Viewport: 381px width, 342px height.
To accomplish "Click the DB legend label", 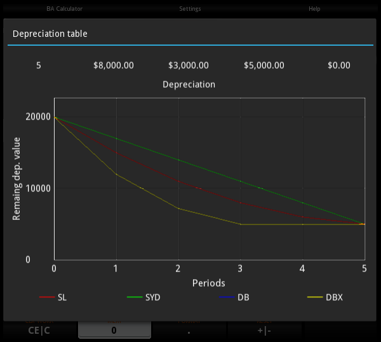I will point(243,298).
